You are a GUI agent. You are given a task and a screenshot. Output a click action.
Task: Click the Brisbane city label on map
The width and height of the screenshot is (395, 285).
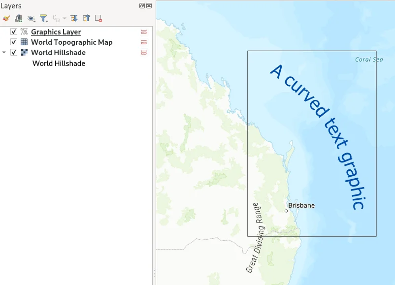click(x=301, y=205)
